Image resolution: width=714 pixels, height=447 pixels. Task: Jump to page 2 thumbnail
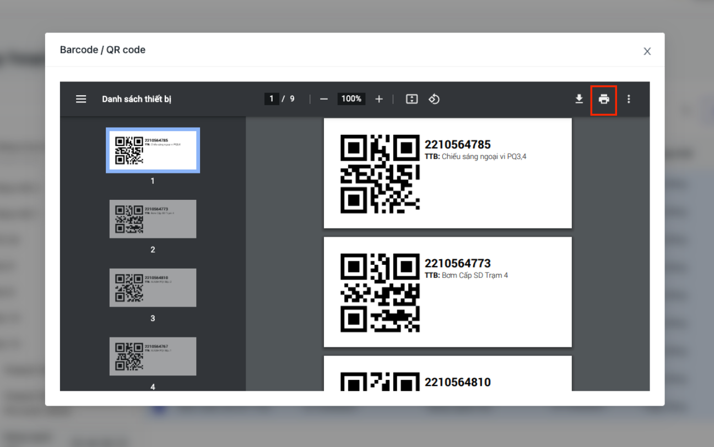(153, 219)
